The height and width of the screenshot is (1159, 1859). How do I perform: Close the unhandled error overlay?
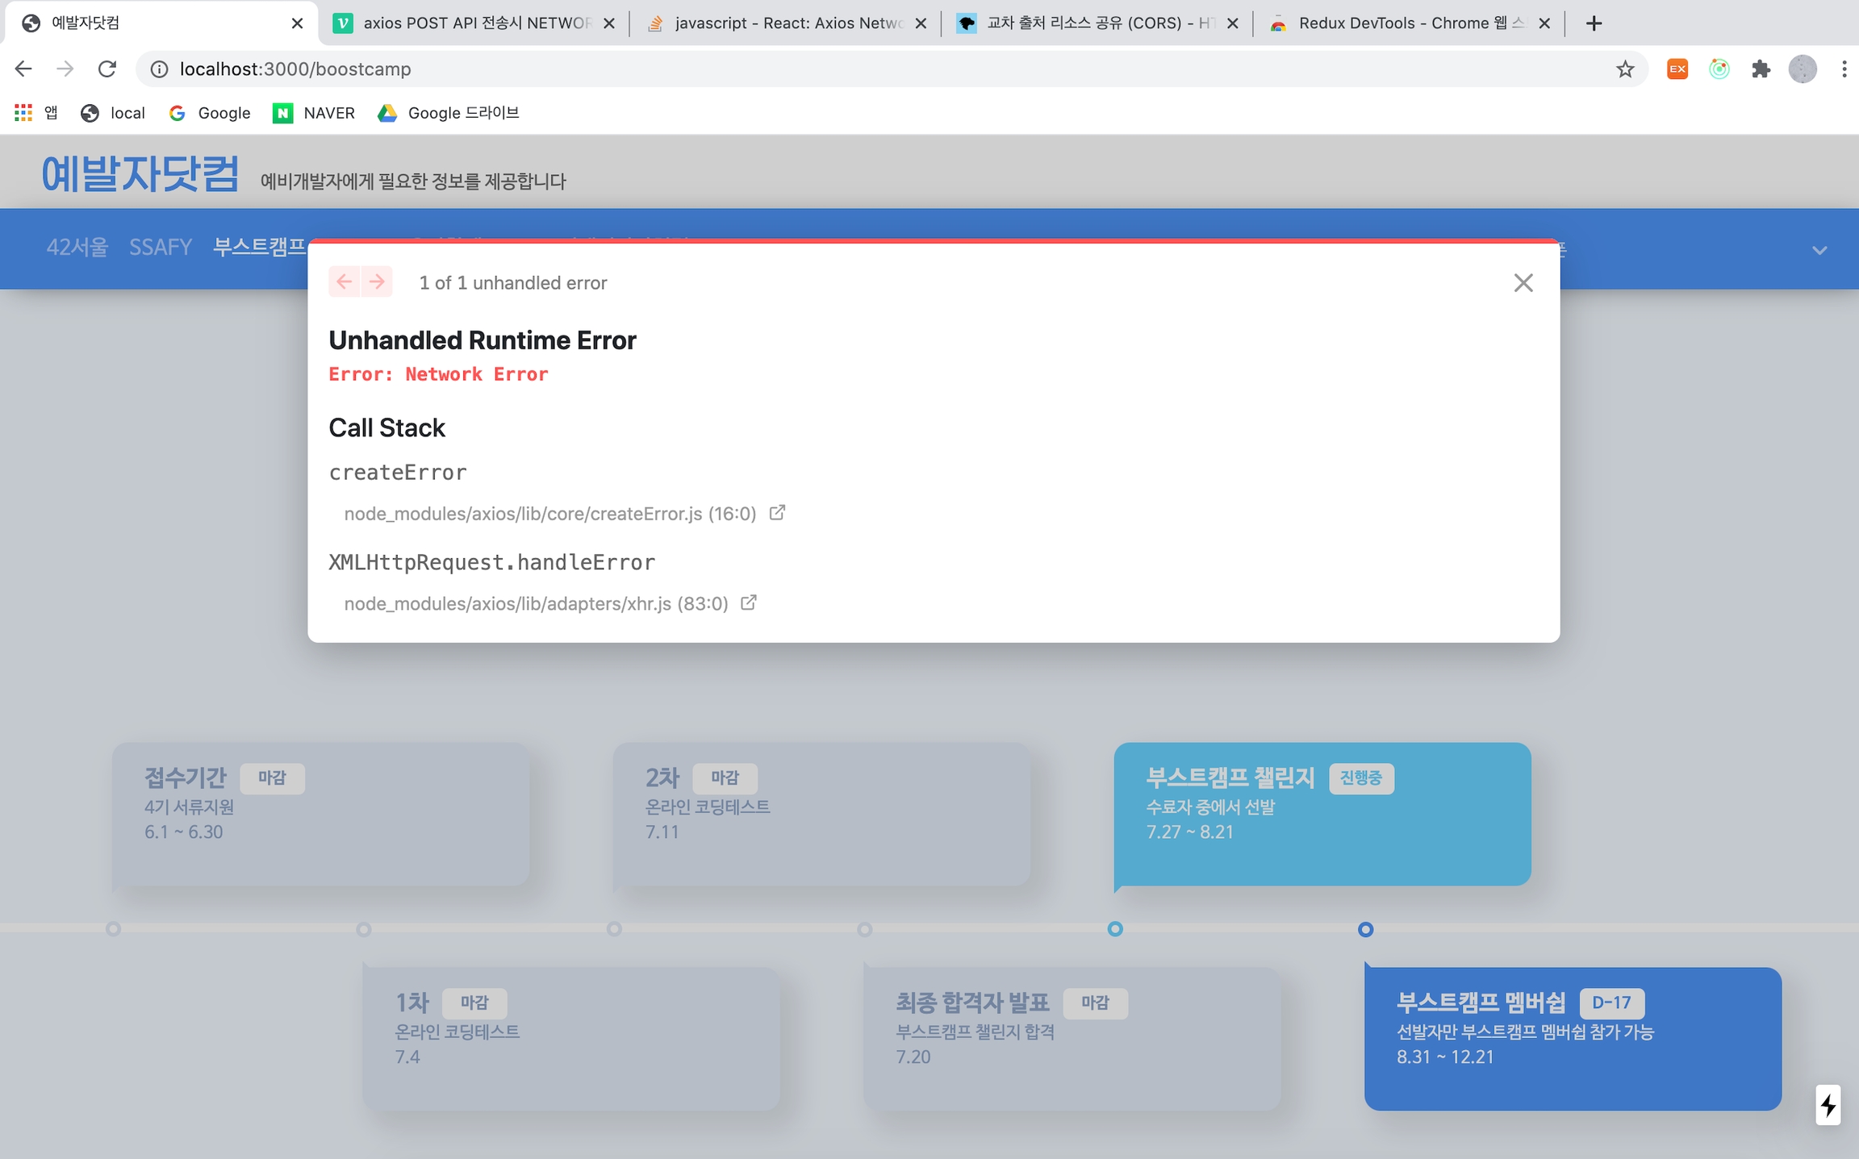click(x=1523, y=283)
